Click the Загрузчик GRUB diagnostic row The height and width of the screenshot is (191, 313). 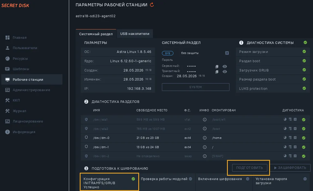[273, 70]
